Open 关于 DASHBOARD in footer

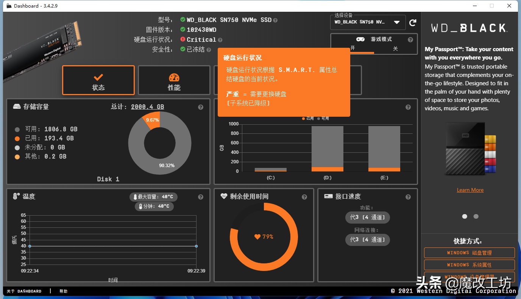24,291
